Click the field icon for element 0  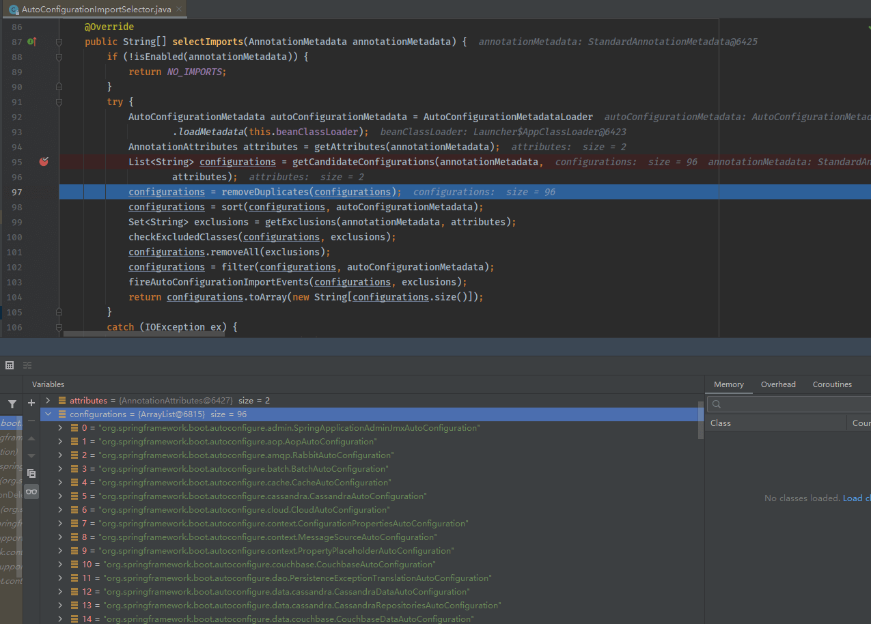[74, 428]
